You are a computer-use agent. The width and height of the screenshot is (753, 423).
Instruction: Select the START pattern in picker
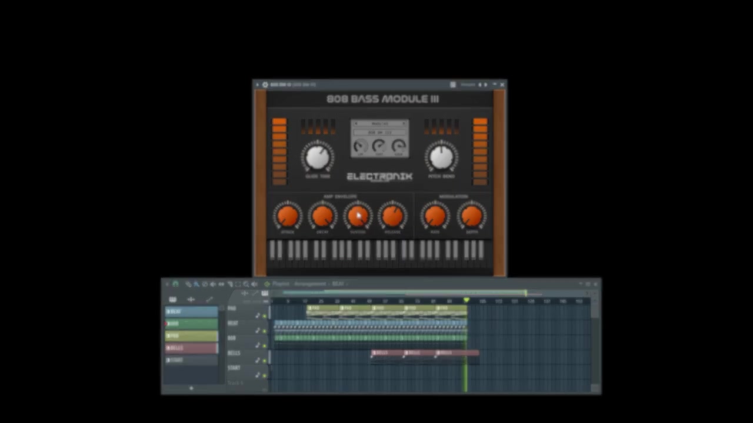(x=191, y=360)
